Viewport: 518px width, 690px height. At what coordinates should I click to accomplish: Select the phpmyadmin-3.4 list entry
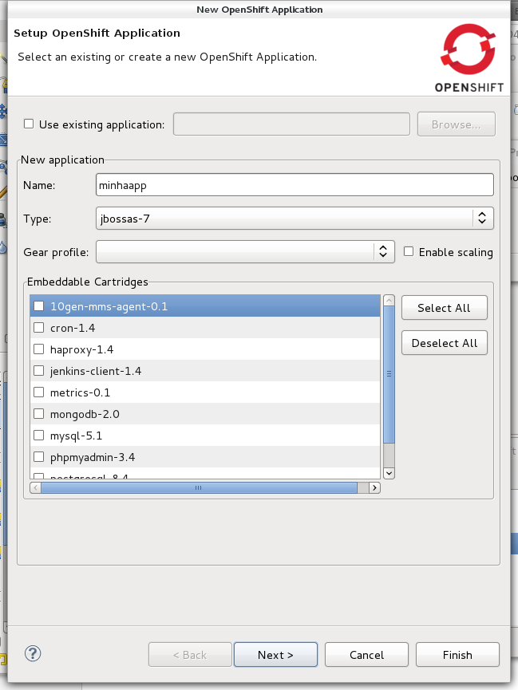point(205,457)
